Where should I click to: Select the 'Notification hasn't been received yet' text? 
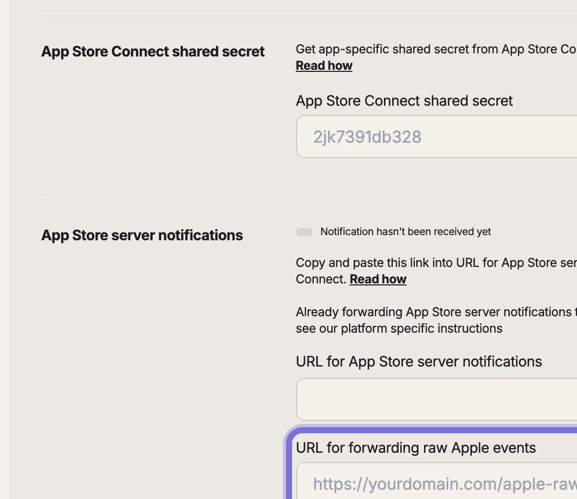406,232
